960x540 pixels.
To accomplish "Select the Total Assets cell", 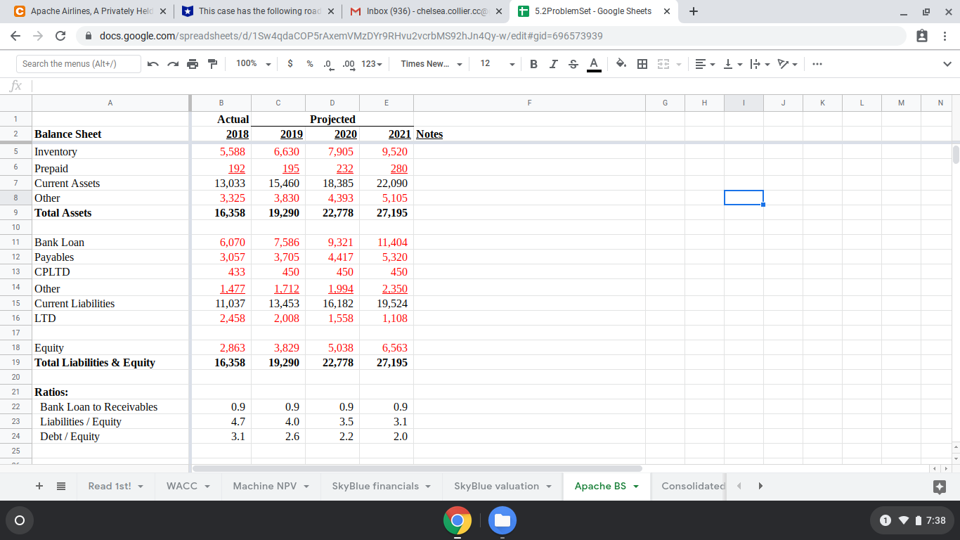I will (x=111, y=213).
